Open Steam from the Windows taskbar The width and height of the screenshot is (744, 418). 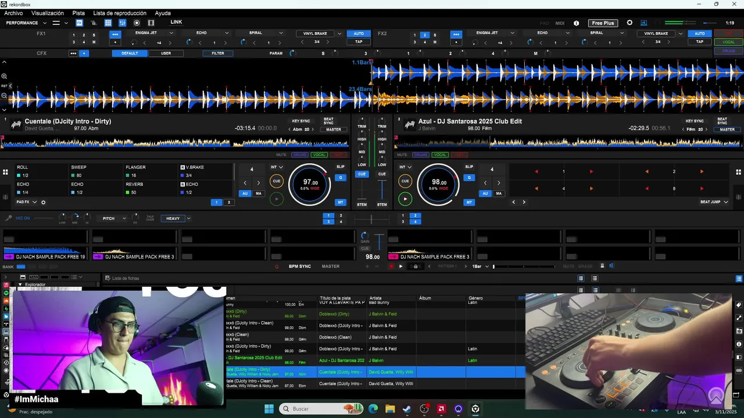tap(407, 409)
